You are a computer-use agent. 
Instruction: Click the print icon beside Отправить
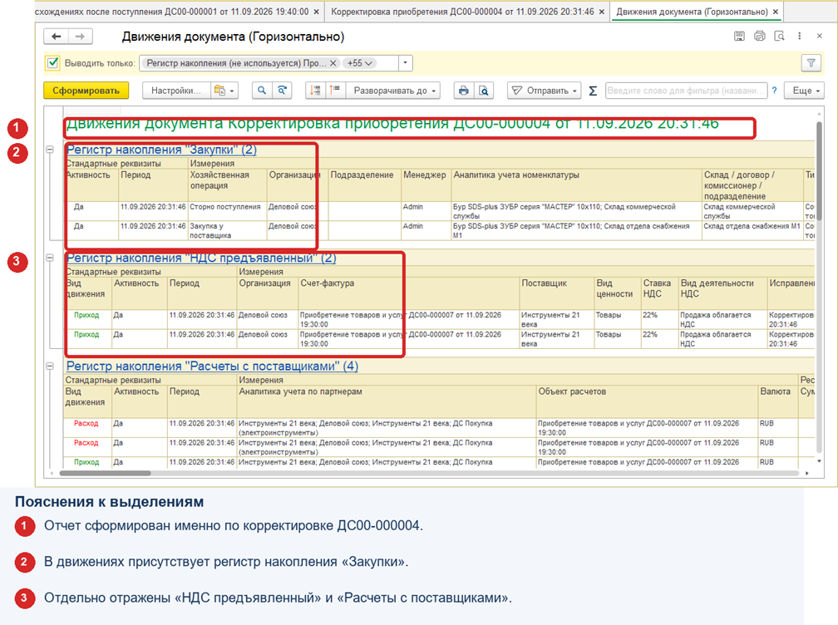pos(463,91)
